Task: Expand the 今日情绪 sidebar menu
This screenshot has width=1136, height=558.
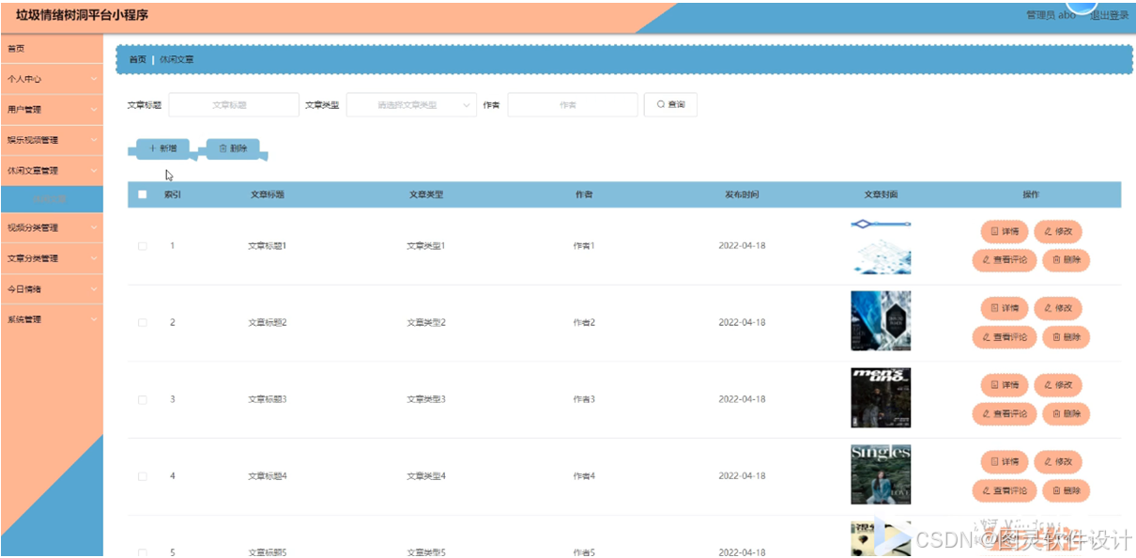Action: [x=52, y=289]
